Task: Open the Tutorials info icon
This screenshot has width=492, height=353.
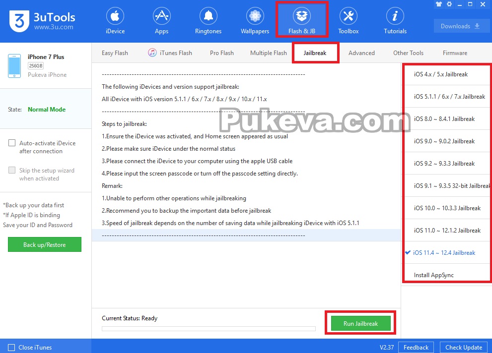Action: pos(395,16)
